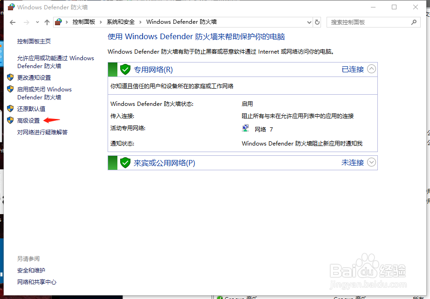Screen dimensions: 430x299
Task: Click 还原默认值 link
Action: pyautogui.click(x=31, y=109)
